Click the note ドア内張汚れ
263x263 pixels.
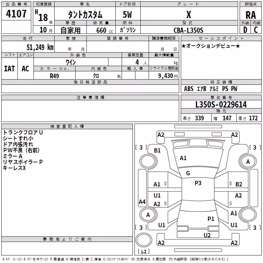tap(18, 144)
